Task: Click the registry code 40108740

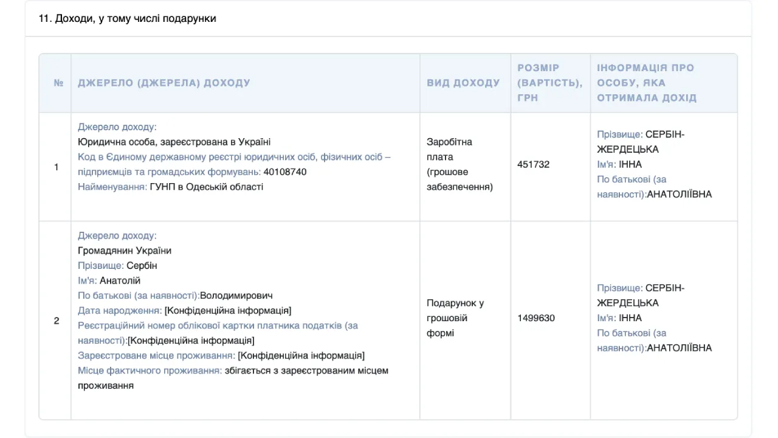Action: pyautogui.click(x=285, y=172)
